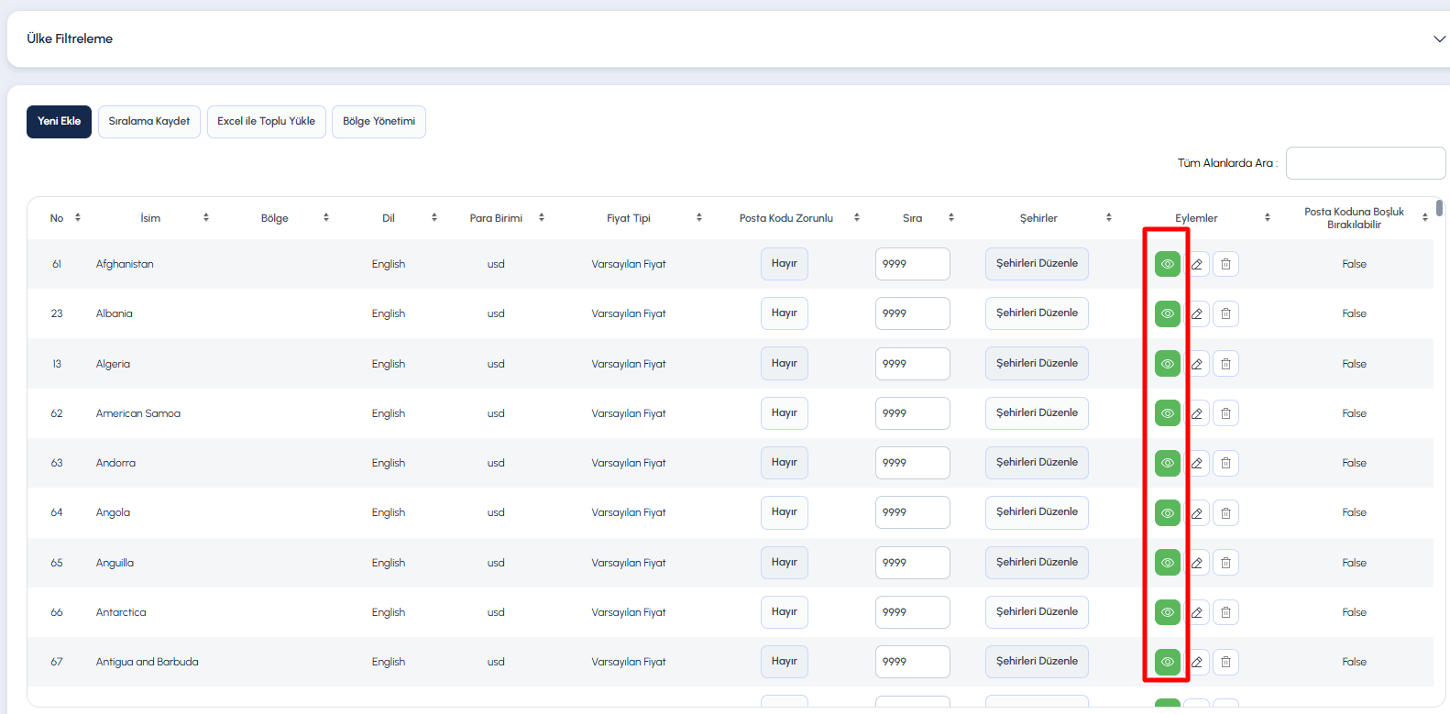Image resolution: width=1450 pixels, height=714 pixels.
Task: Click the trash icon for Antarctica
Action: click(x=1226, y=612)
